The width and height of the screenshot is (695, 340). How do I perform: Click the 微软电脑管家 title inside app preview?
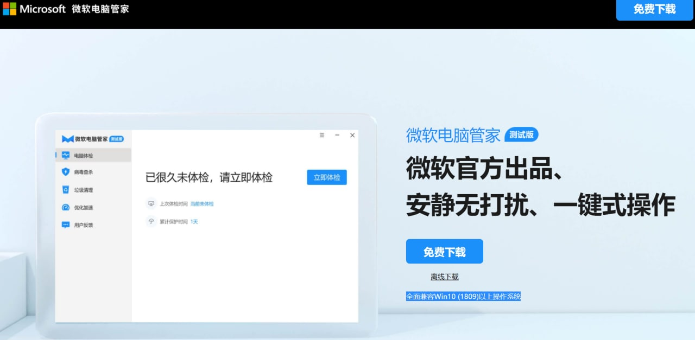(x=91, y=139)
